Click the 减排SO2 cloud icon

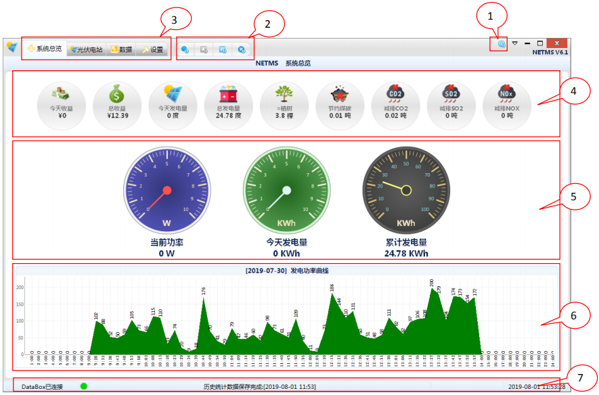pos(451,93)
